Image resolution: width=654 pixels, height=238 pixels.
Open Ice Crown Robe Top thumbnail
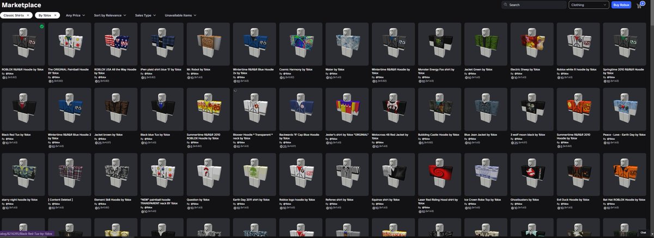tap(486, 175)
